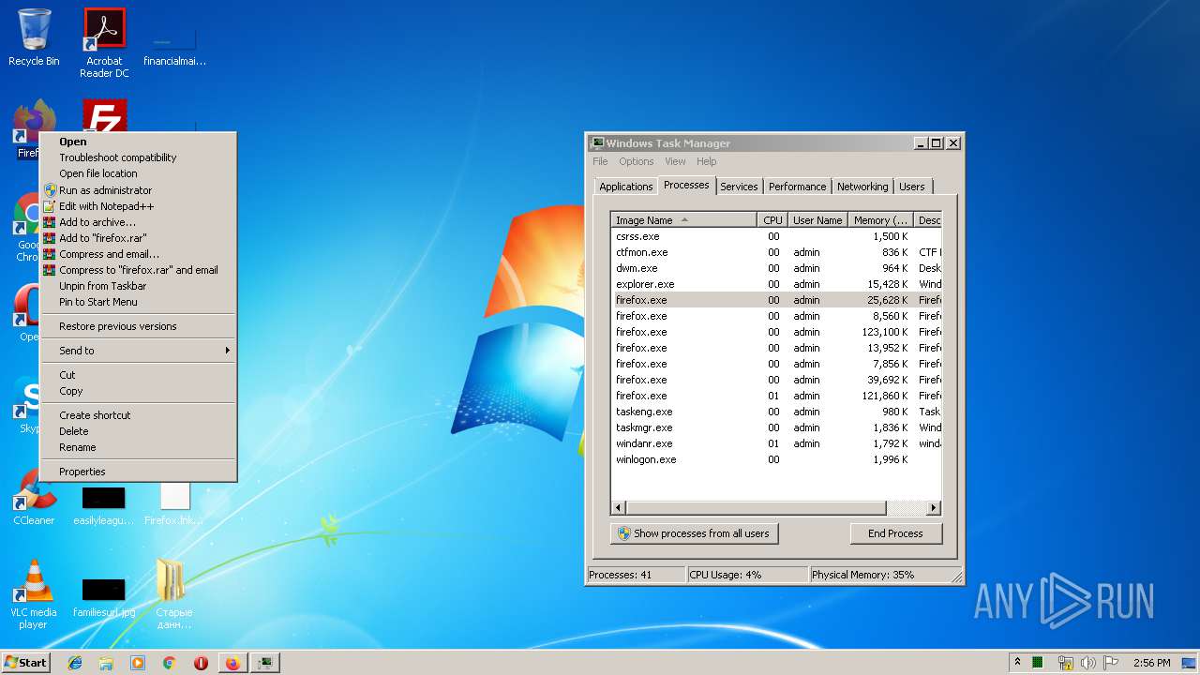Choose Create shortcut entry
The height and width of the screenshot is (675, 1200).
[138, 415]
